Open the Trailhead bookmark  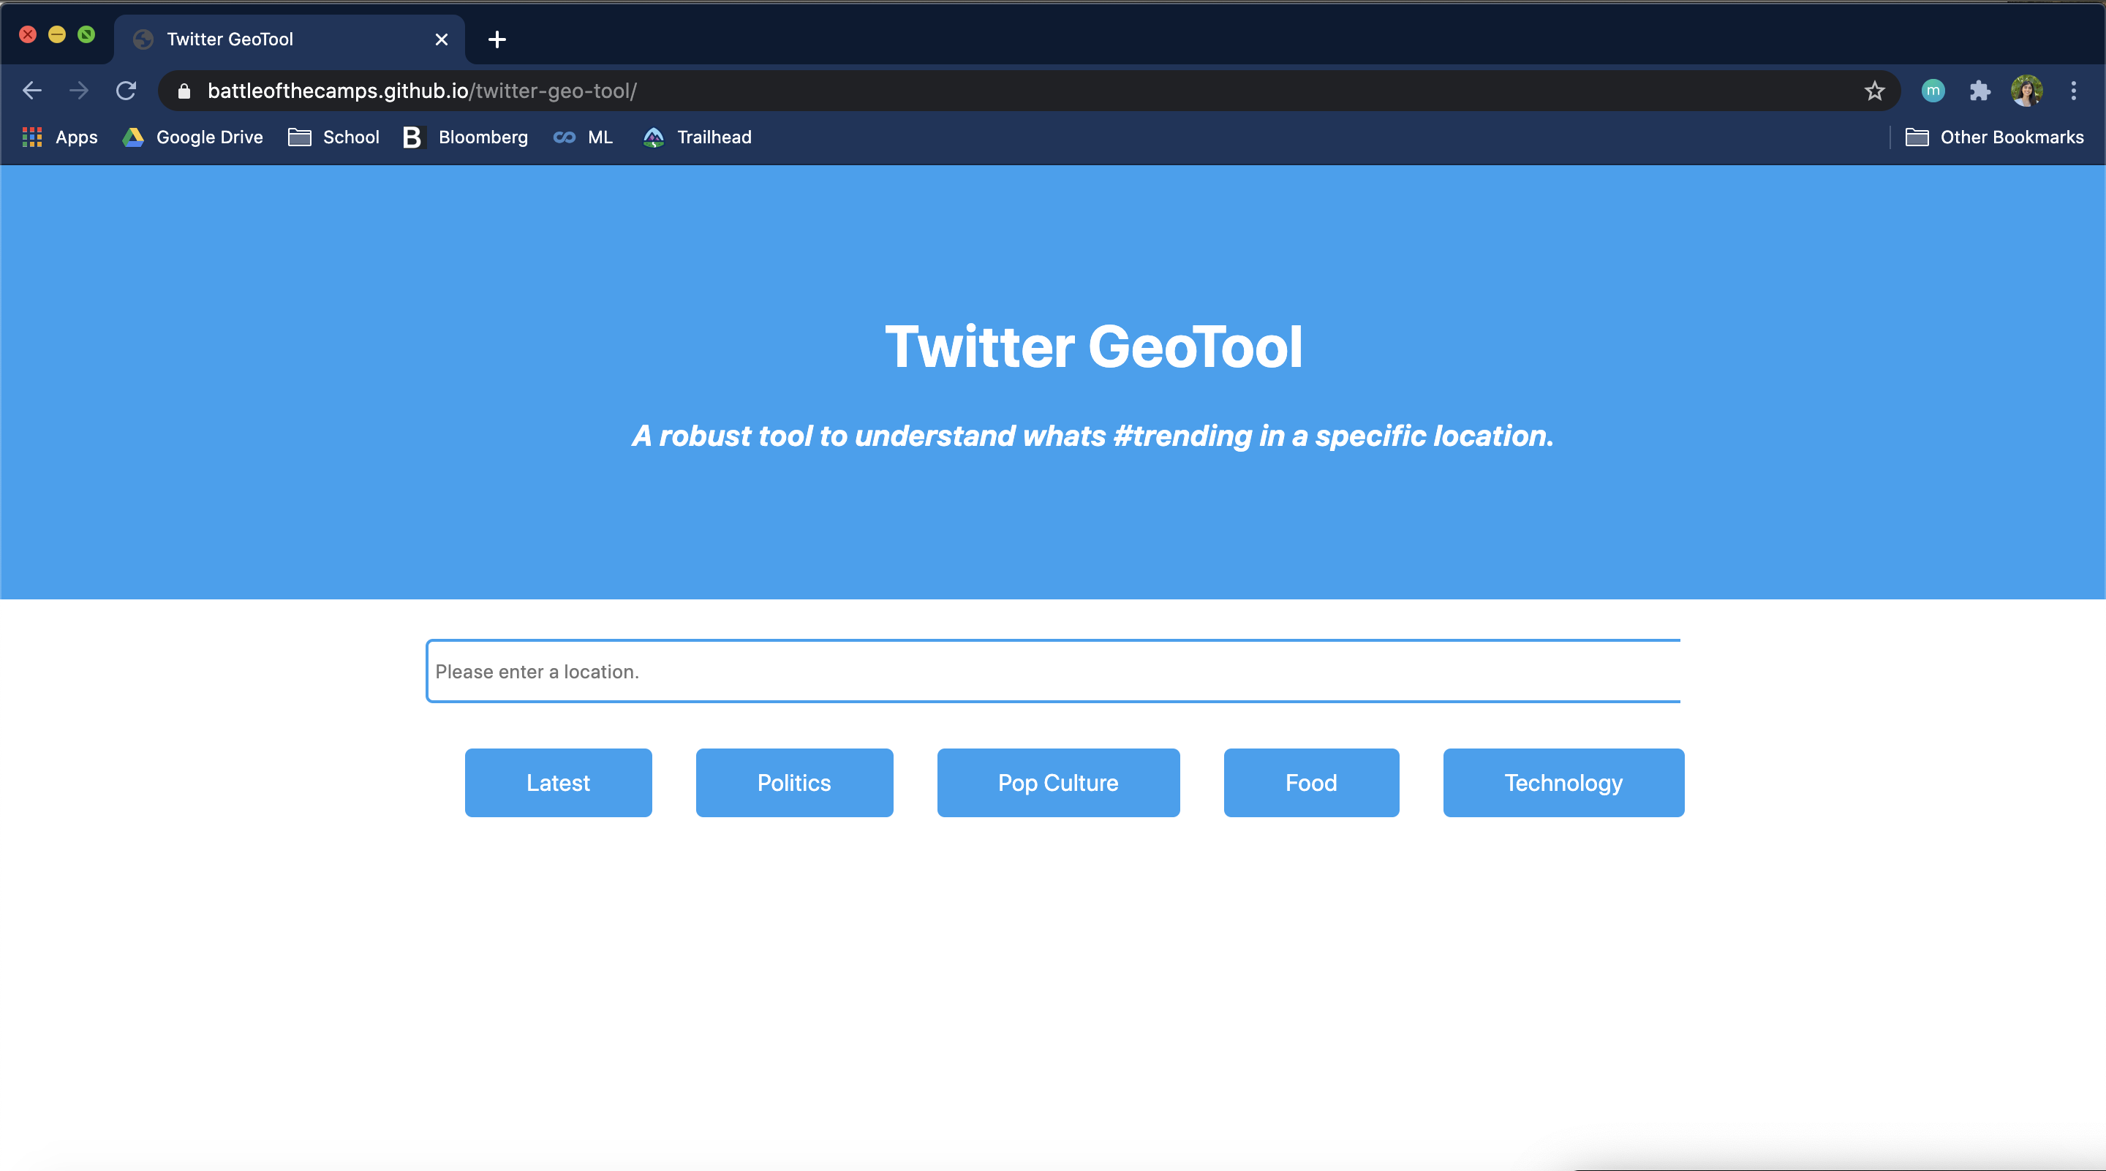pos(698,137)
